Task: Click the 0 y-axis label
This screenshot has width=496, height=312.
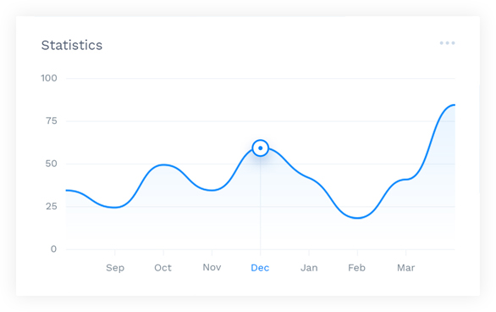Action: tap(54, 249)
